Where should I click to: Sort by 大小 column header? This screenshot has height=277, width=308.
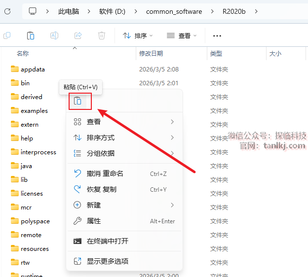[275, 53]
